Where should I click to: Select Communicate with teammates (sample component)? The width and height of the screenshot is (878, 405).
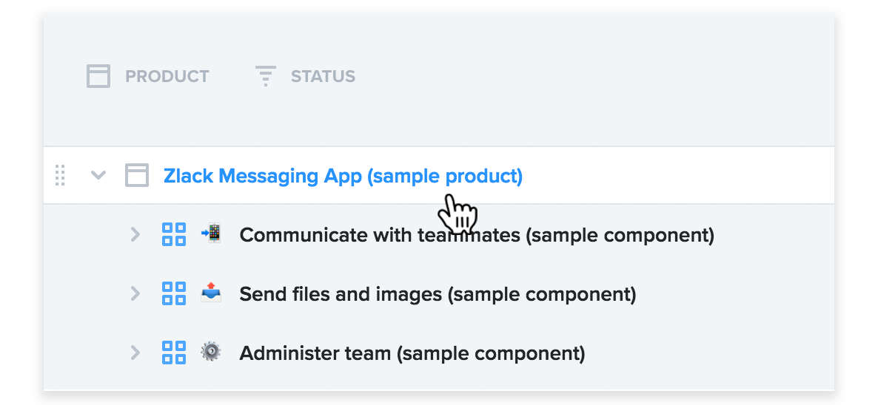[477, 235]
